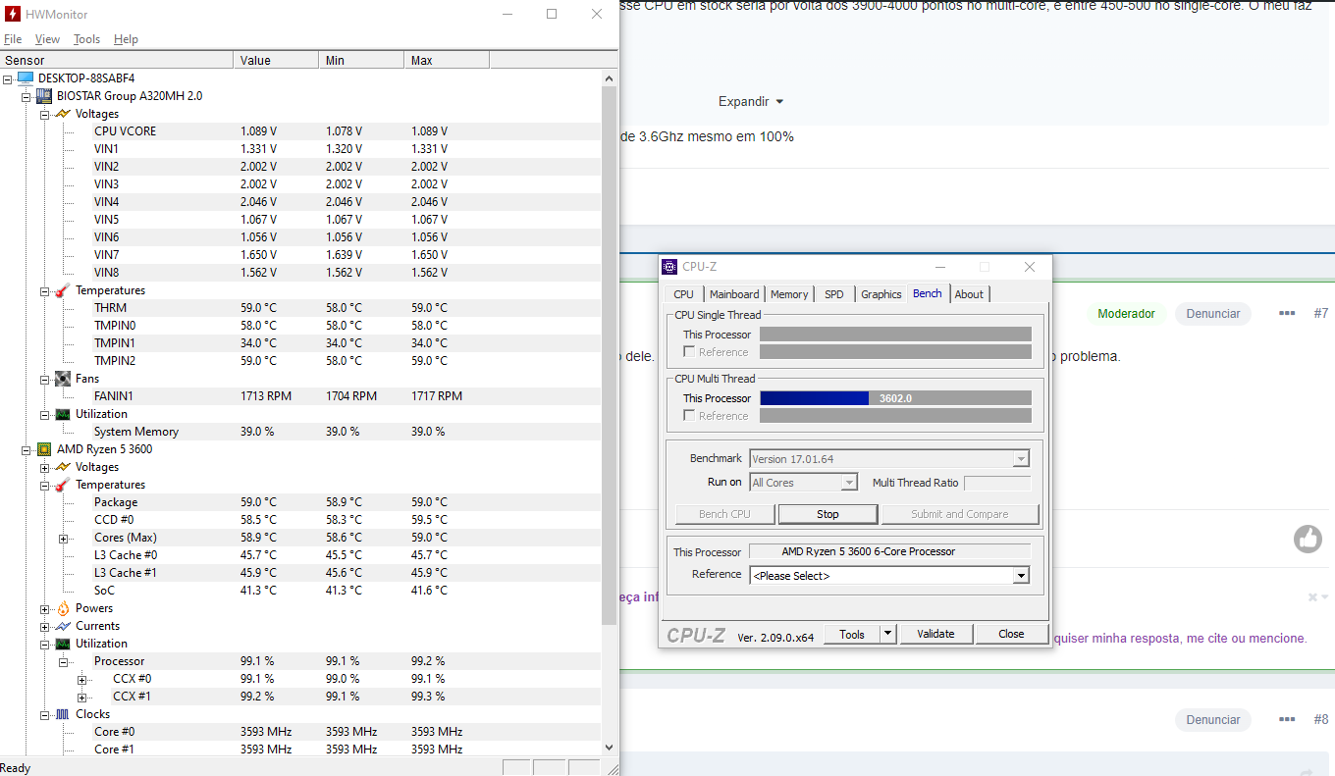Expand the CCX #0 utilization row
Image resolution: width=1335 pixels, height=776 pixels.
click(82, 679)
